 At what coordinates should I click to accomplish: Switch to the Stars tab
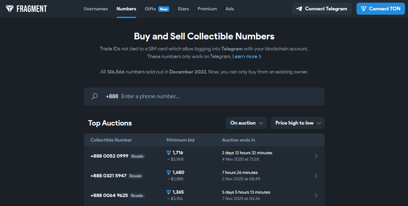pos(183,9)
